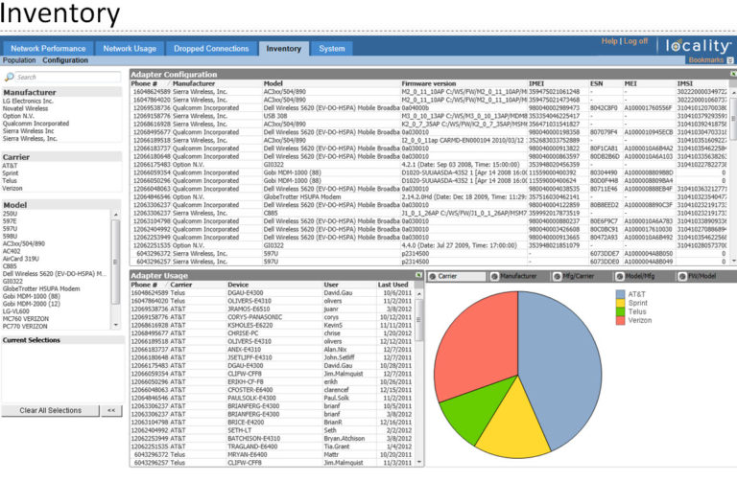Select Option N.V. in Manufacturer list

pos(18,116)
